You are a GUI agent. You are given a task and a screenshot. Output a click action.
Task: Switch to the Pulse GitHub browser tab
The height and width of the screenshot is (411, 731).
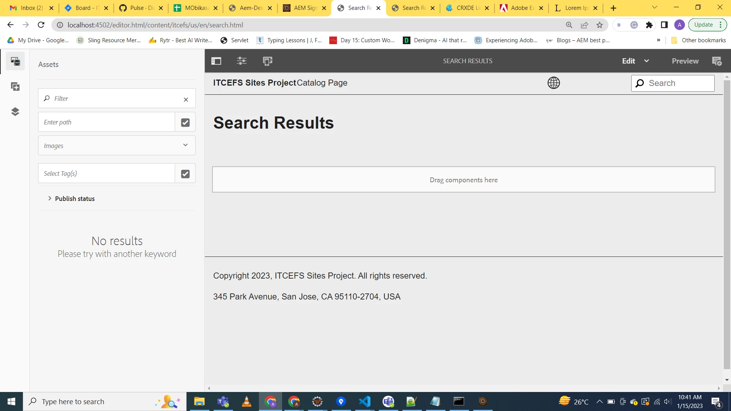coord(139,8)
